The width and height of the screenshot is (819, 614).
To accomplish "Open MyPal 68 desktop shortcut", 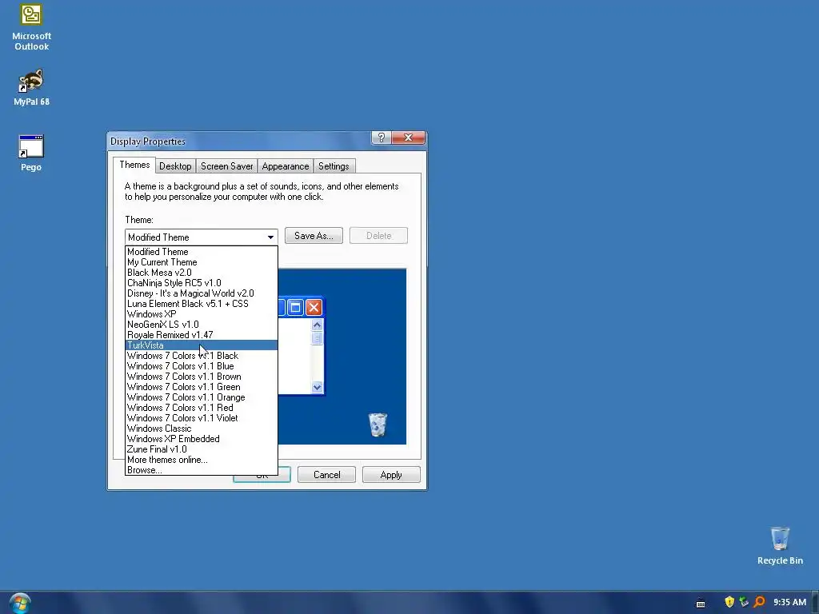I will click(x=31, y=87).
